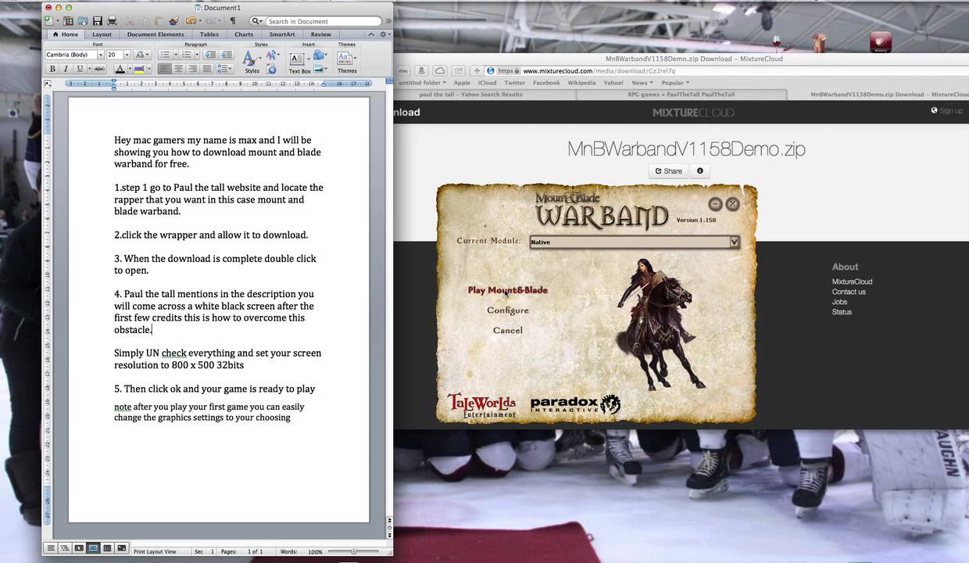Viewport: 969px width, 563px height.
Task: Open the line spacing dropdown
Action: 224,69
